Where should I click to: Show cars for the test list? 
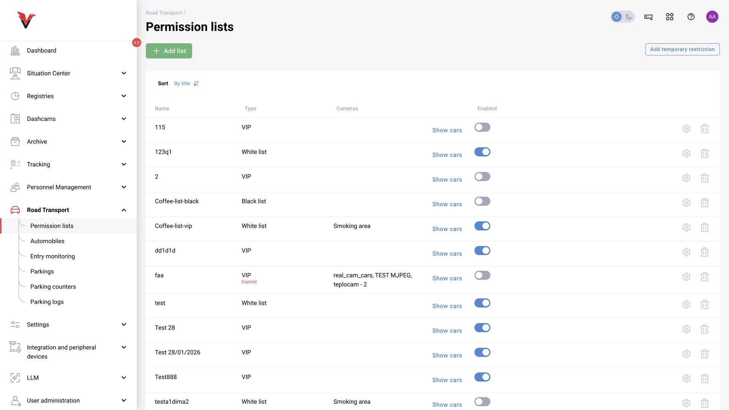click(447, 306)
